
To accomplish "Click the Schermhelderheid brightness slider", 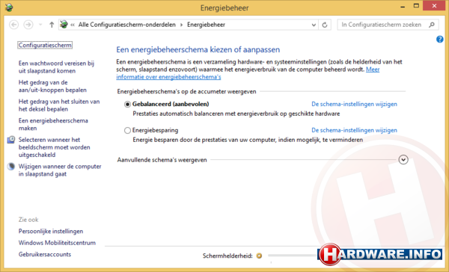I will [293, 256].
